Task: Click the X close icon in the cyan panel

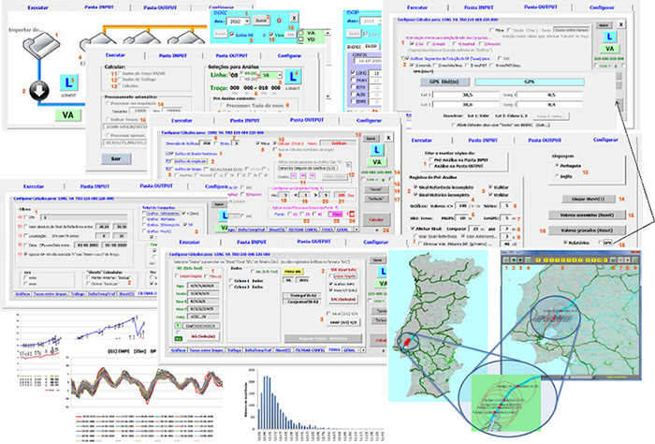Action: point(294,19)
